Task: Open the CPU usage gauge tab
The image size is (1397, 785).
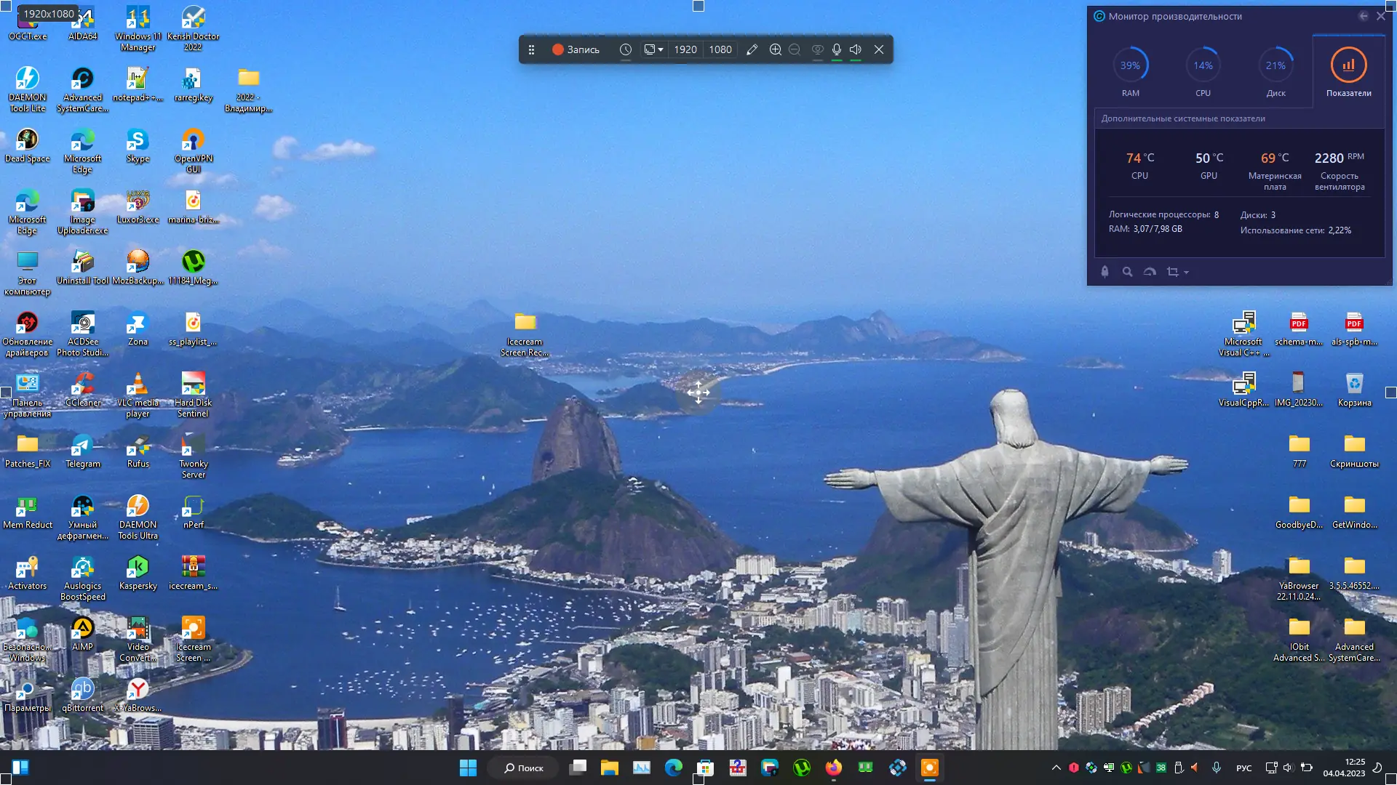Action: [1203, 71]
